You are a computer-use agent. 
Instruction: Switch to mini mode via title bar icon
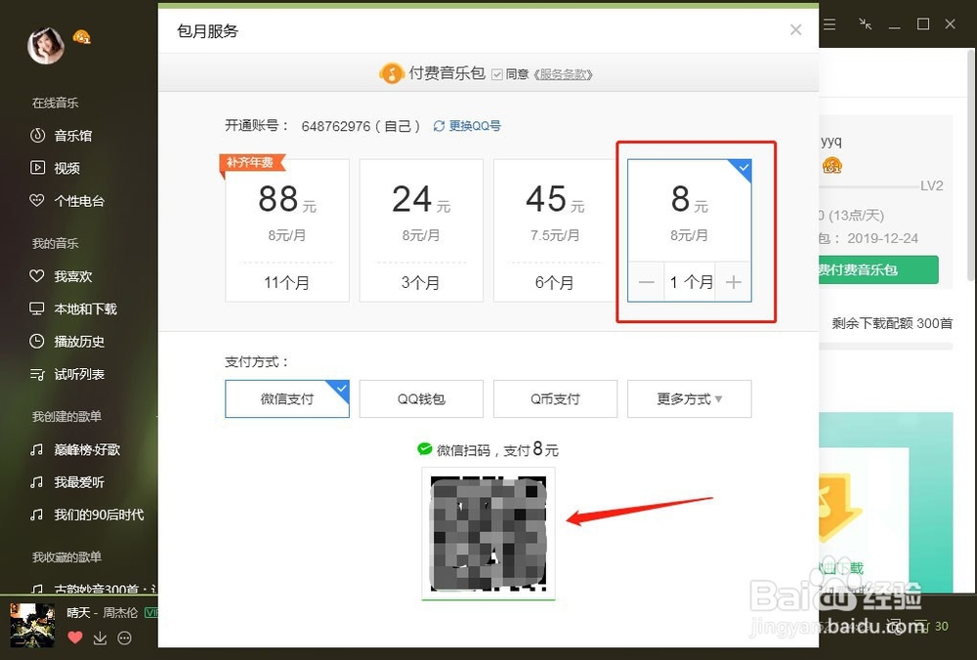click(x=865, y=24)
